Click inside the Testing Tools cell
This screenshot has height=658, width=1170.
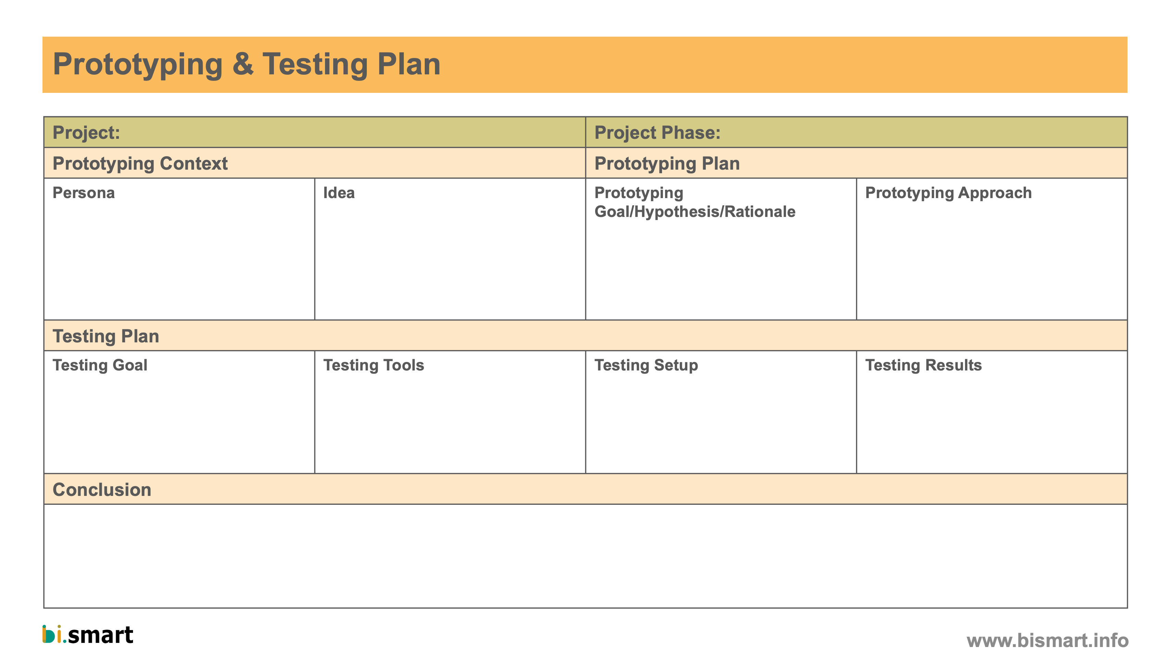coord(450,412)
